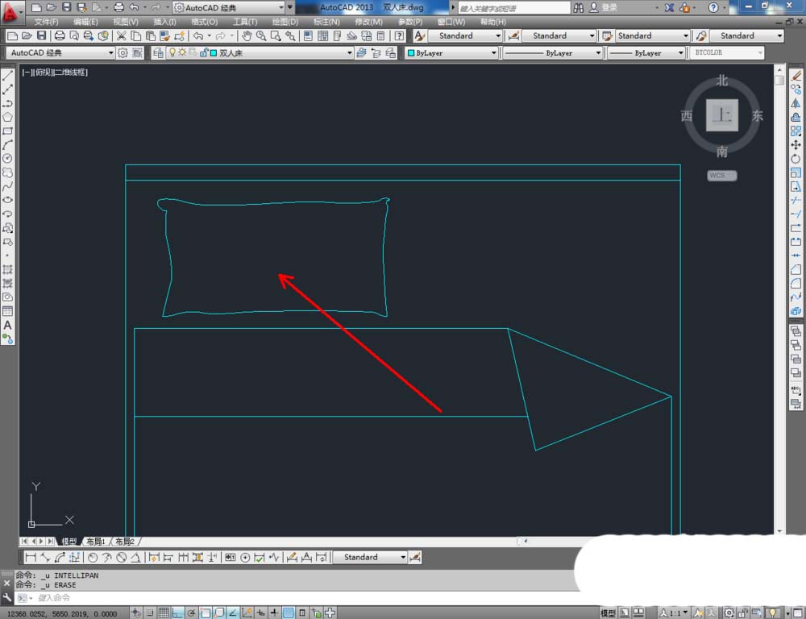806x619 pixels.
Task: Click the search keyword input box
Action: 514,8
